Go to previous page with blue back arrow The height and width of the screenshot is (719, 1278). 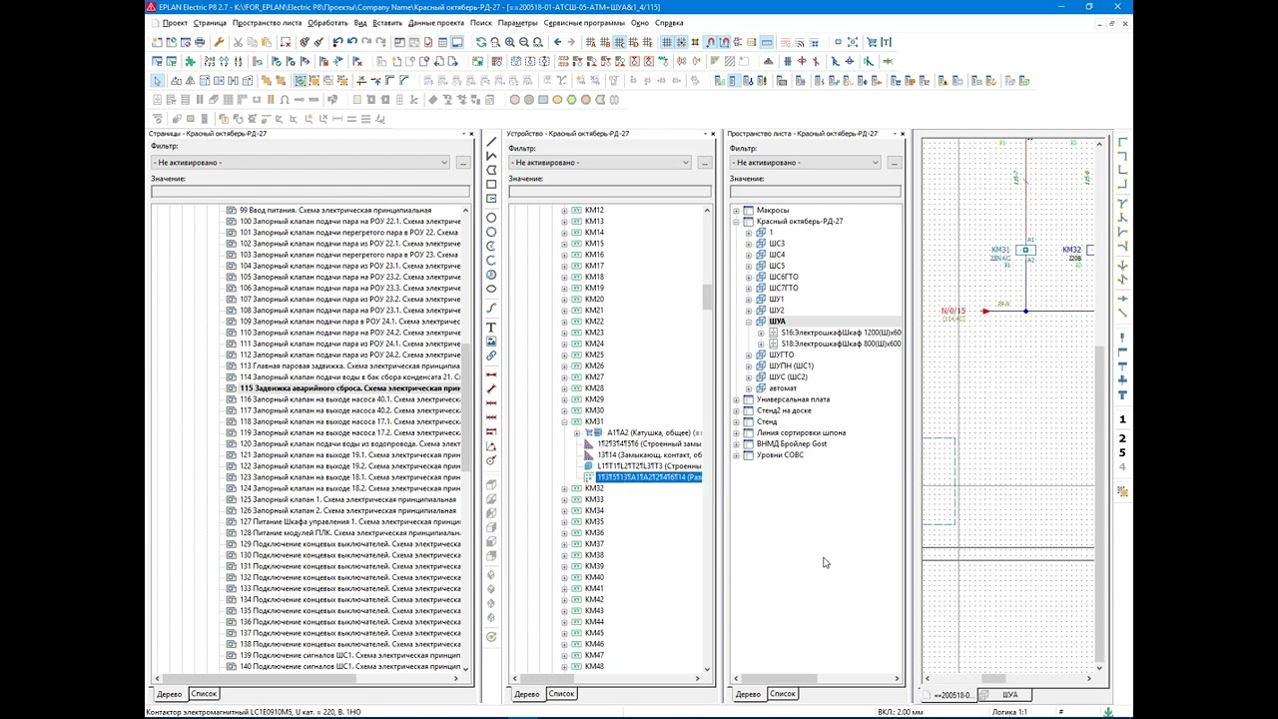(557, 42)
